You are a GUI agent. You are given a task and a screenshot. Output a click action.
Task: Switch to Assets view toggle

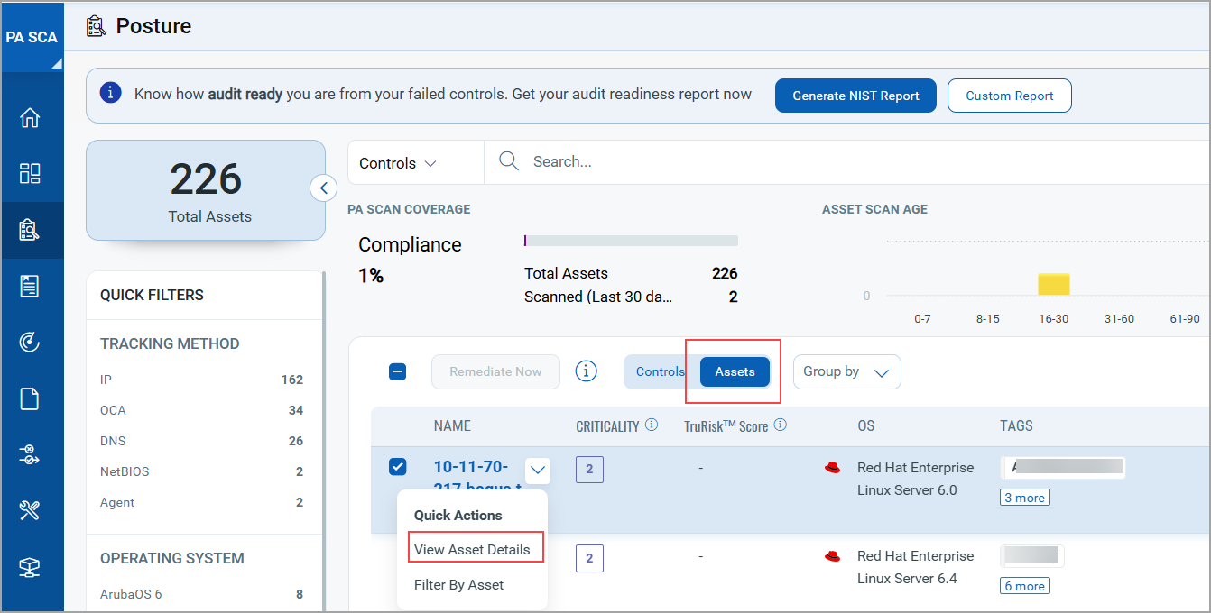735,371
